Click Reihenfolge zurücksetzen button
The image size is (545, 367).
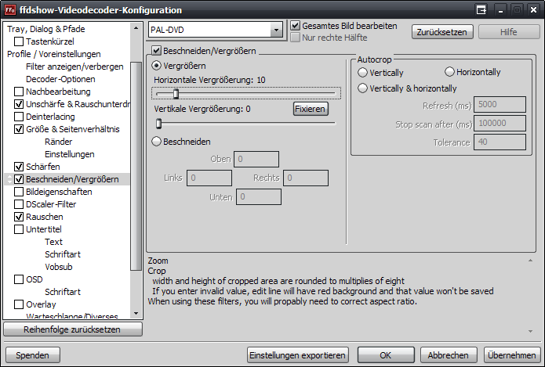(x=73, y=329)
